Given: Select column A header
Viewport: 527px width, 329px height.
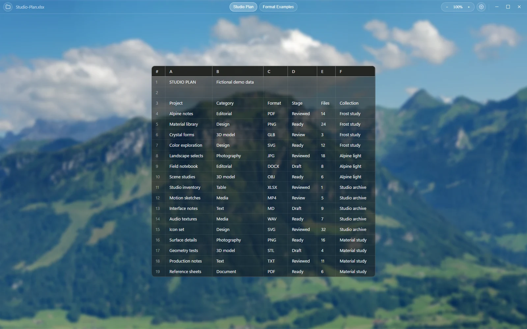Looking at the screenshot, I should [189, 71].
